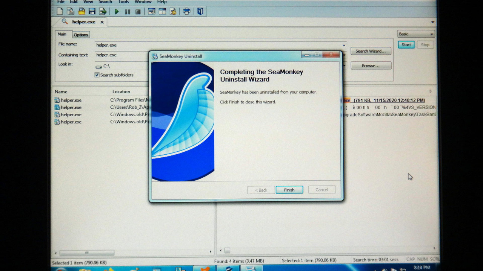Viewport: 483px width, 271px height.
Task: Toggle the Search subfolders checkbox
Action: pyautogui.click(x=97, y=75)
